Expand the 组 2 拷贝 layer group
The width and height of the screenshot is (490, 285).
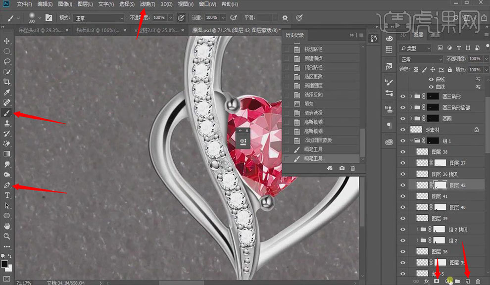pyautogui.click(x=417, y=230)
